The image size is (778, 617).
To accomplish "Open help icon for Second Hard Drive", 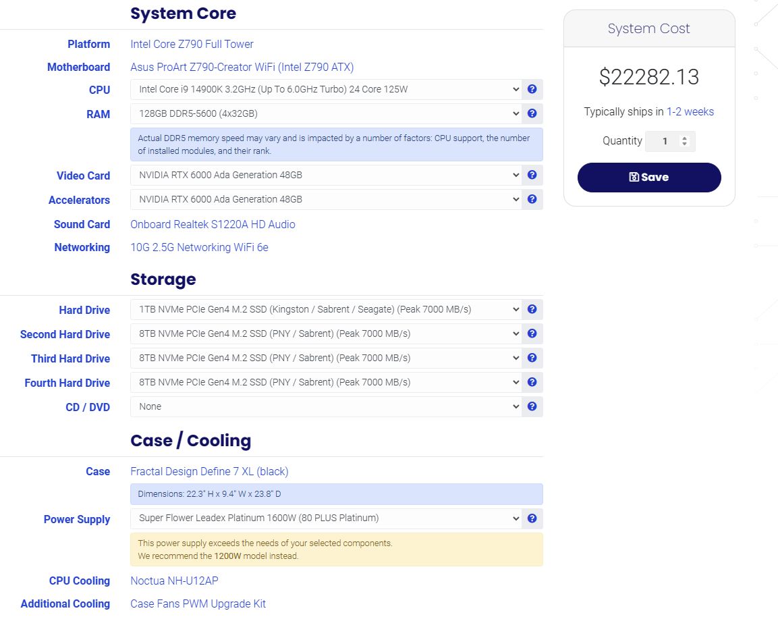I will 532,333.
